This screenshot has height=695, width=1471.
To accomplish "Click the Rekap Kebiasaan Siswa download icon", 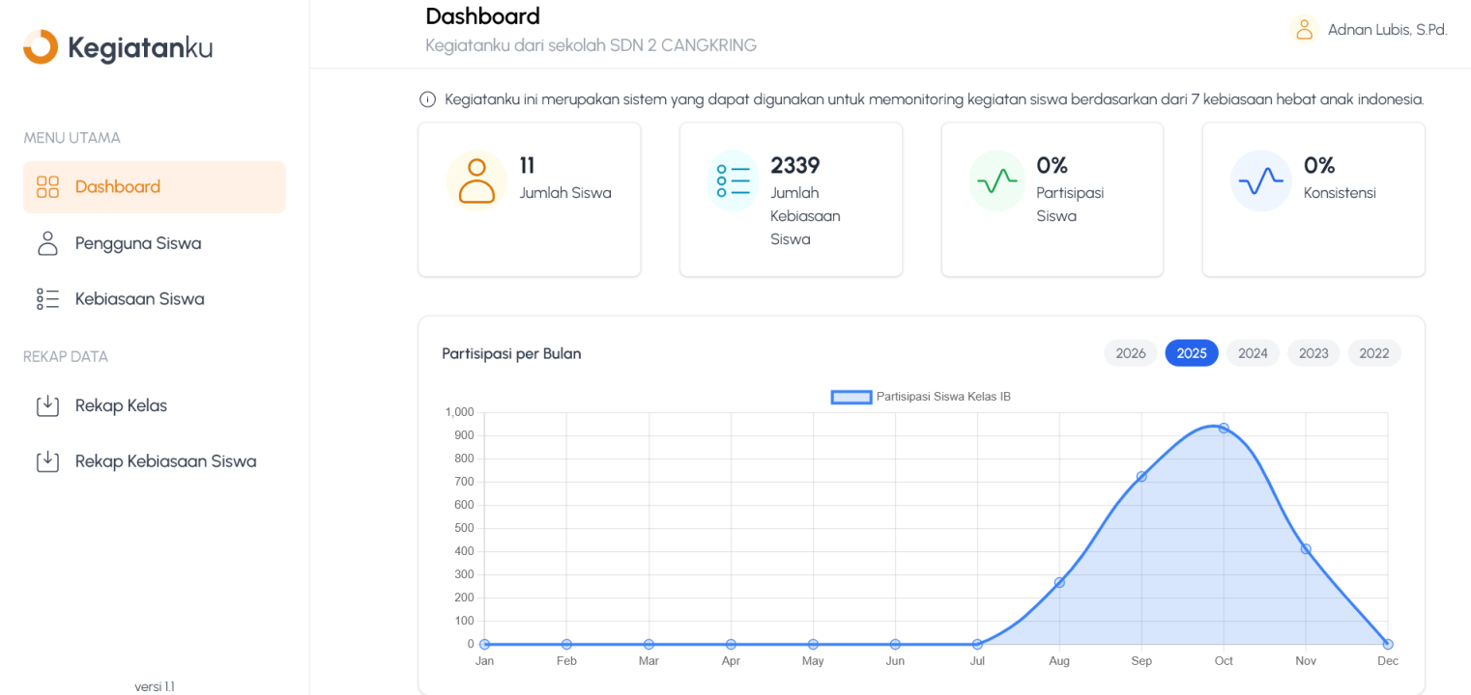I will tap(47, 461).
